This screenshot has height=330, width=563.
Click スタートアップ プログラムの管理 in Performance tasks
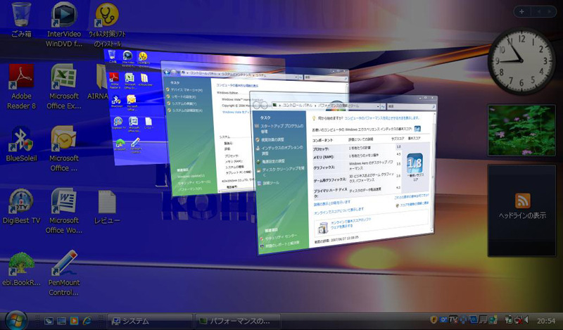(281, 129)
